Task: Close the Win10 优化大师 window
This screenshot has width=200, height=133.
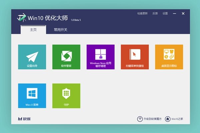Action: pos(183,14)
